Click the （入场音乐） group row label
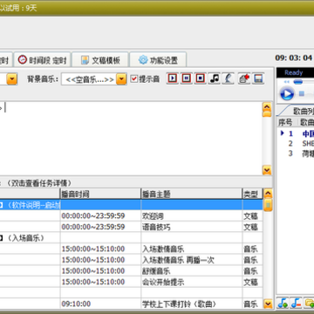Viewport: 314px width, 314px height. click(25, 238)
